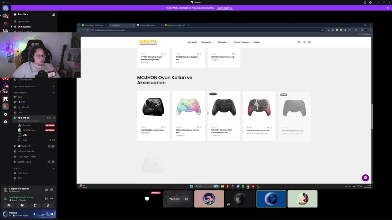Open Discord user settings gear
Viewport: 392px width, 220px height.
click(x=52, y=214)
